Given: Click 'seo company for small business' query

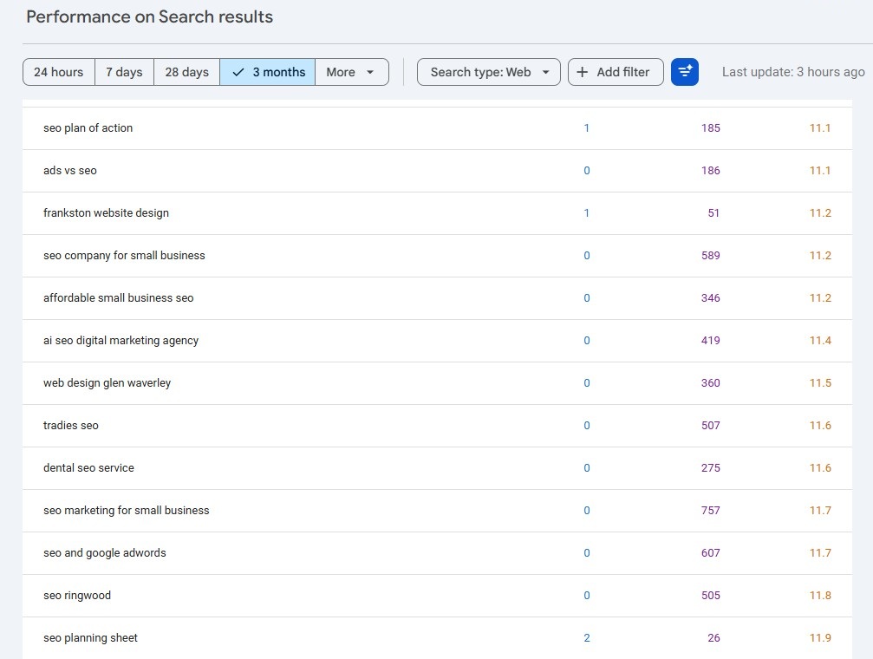Looking at the screenshot, I should 124,255.
